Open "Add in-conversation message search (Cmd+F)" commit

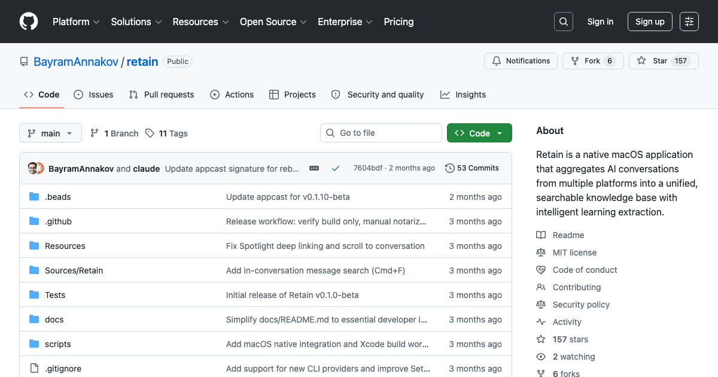315,270
